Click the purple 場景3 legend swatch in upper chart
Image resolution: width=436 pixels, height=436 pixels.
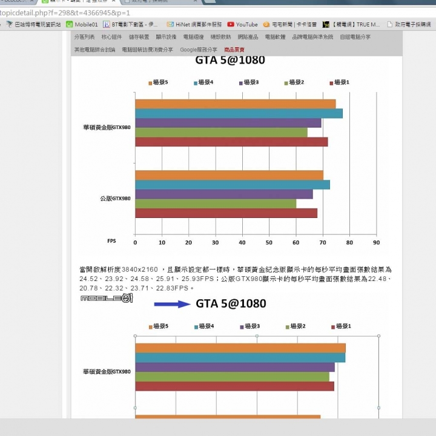click(241, 83)
